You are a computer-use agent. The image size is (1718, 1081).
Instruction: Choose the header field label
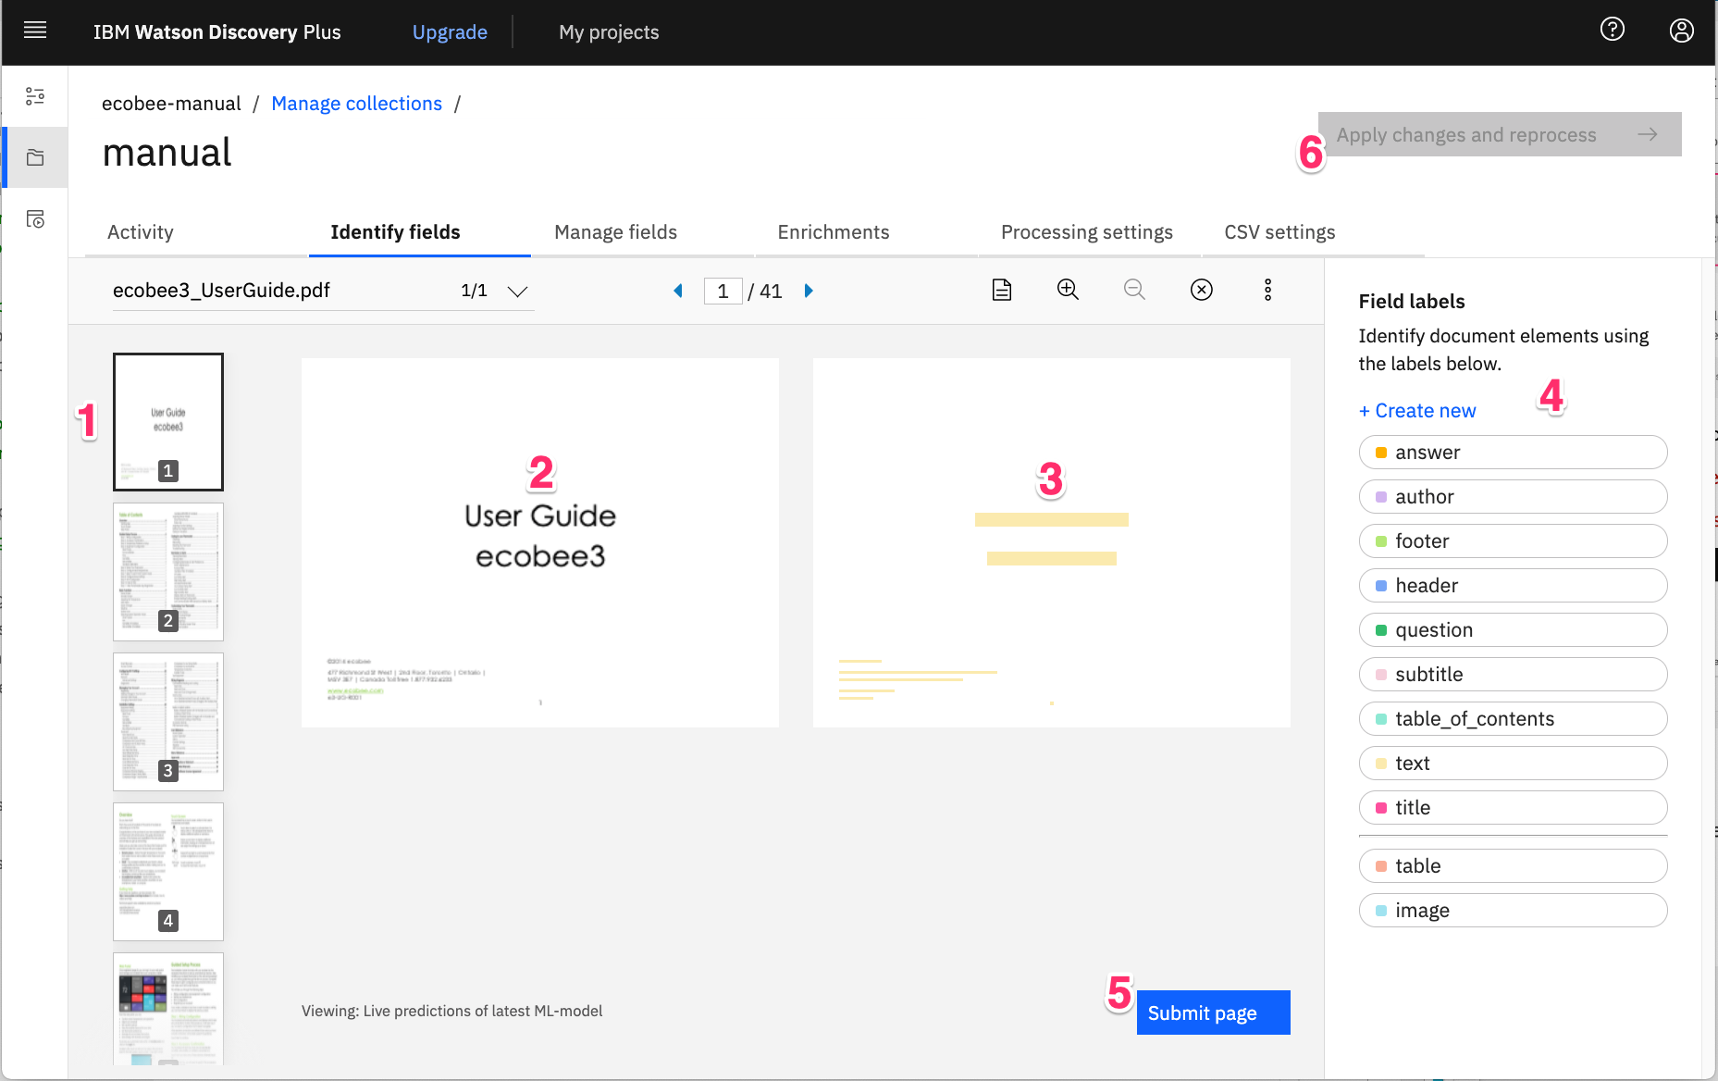click(1514, 586)
